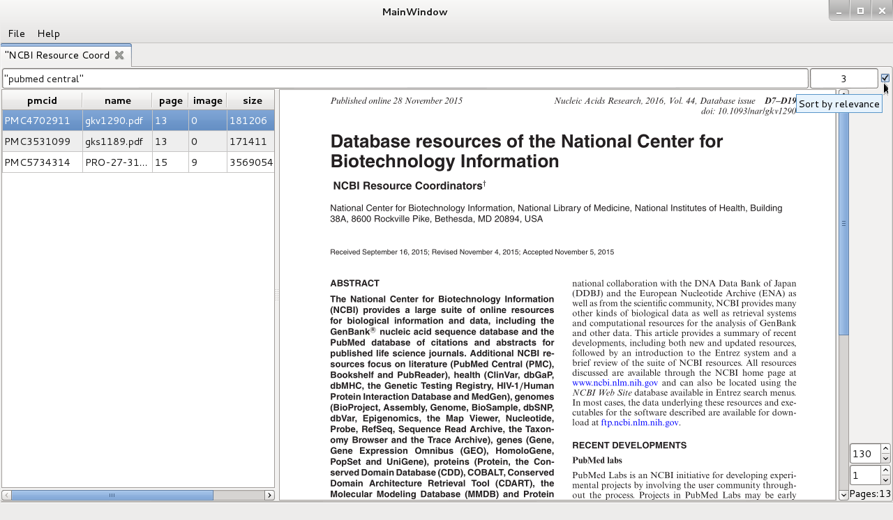The width and height of the screenshot is (893, 520).
Task: Click the ABSTRACT heading in PDF
Action: tap(354, 283)
